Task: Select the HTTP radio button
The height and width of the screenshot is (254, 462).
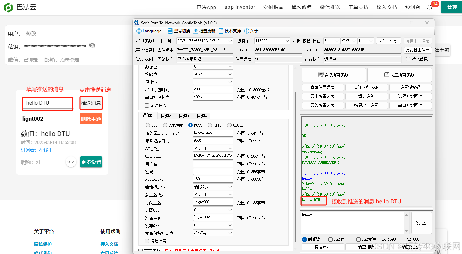Action: pos(210,125)
